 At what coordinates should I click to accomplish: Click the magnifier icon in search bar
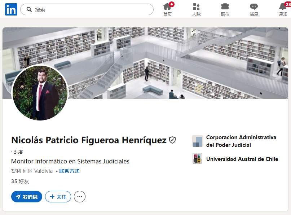29,9
